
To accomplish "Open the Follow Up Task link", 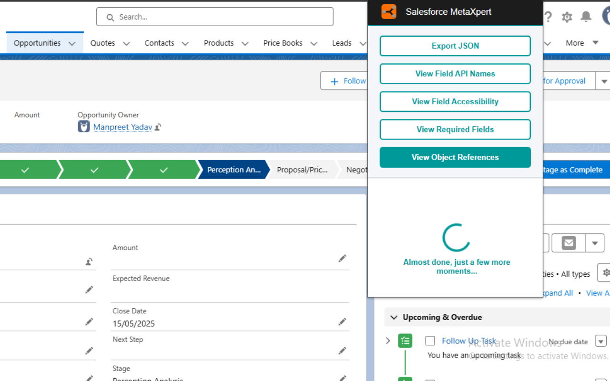I will 469,341.
